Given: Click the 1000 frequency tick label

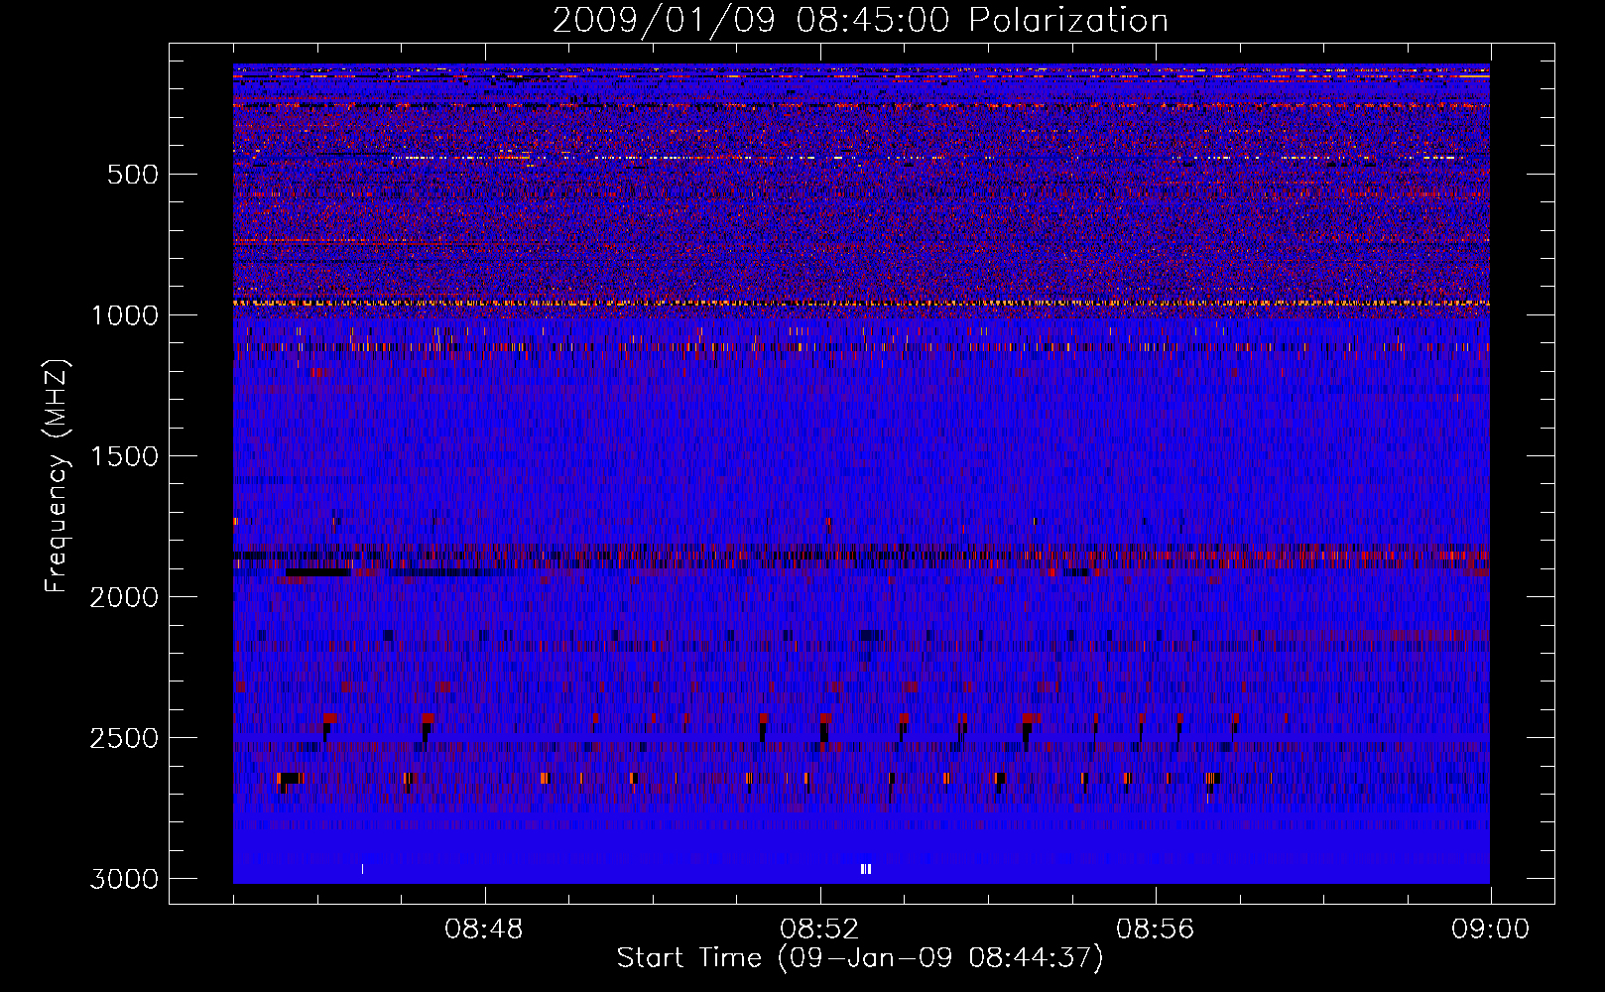Looking at the screenshot, I should [x=124, y=315].
